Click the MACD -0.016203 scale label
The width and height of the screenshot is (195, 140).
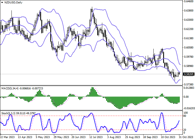click(189, 108)
